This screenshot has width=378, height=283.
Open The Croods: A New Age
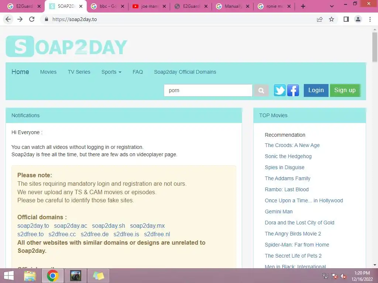pyautogui.click(x=292, y=145)
